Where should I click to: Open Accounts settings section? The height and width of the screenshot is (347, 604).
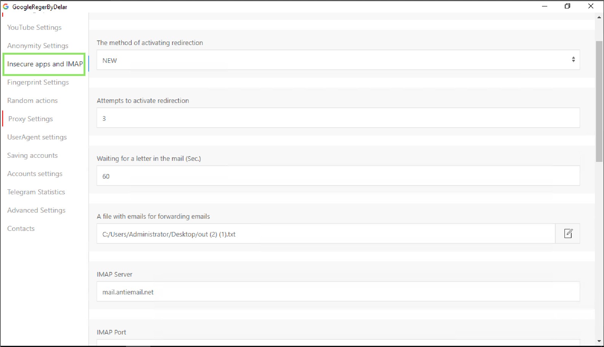pos(35,174)
